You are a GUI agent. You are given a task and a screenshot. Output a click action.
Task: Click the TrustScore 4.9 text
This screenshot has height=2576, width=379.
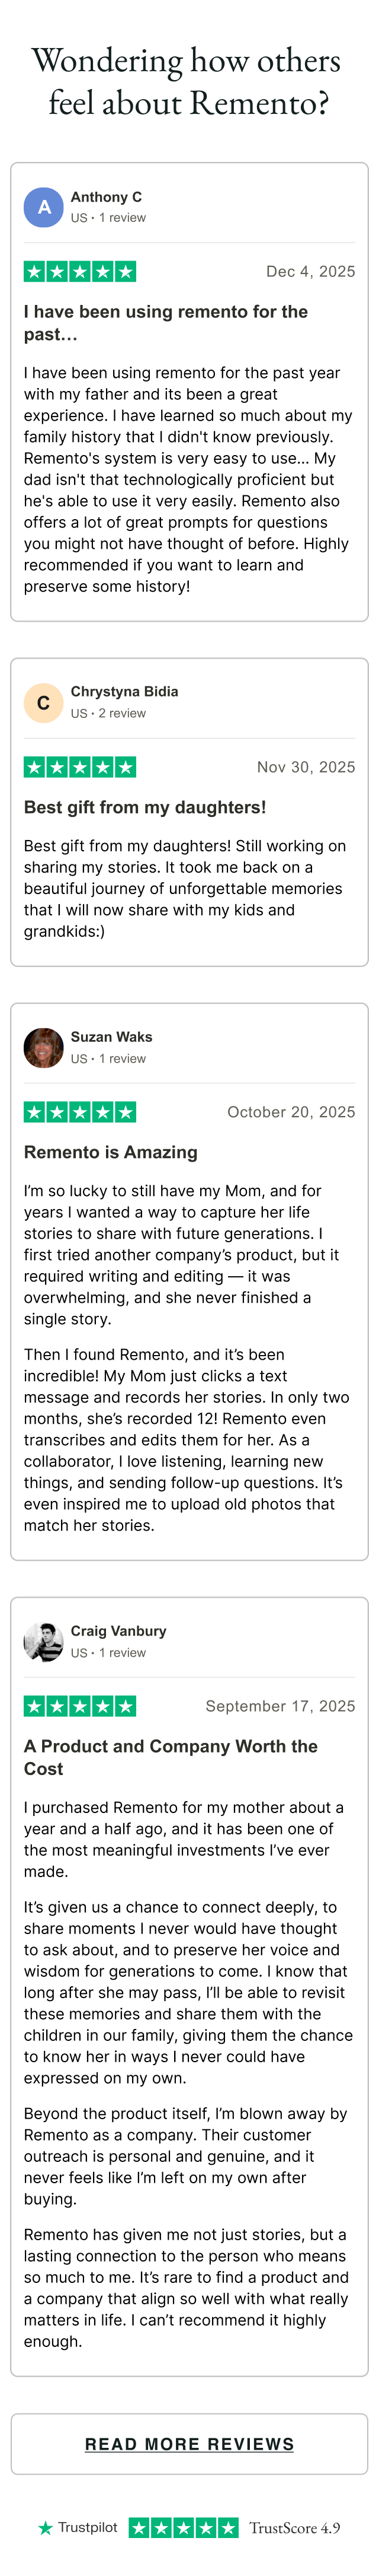click(x=294, y=2528)
